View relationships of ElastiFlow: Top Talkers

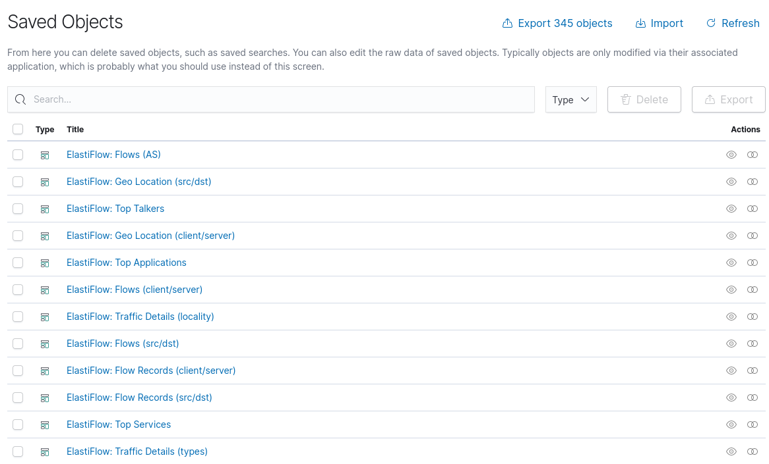tap(753, 209)
